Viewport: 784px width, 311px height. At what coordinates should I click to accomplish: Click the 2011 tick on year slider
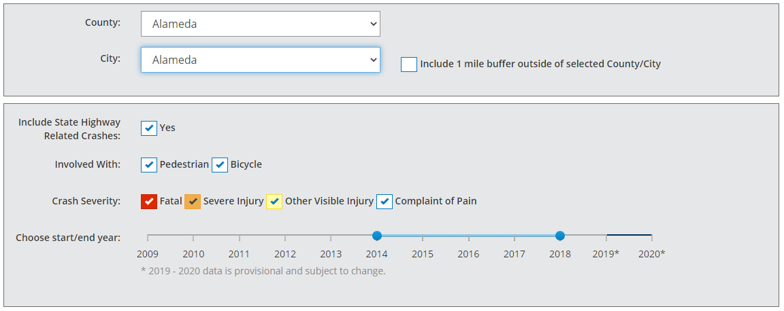pos(240,236)
